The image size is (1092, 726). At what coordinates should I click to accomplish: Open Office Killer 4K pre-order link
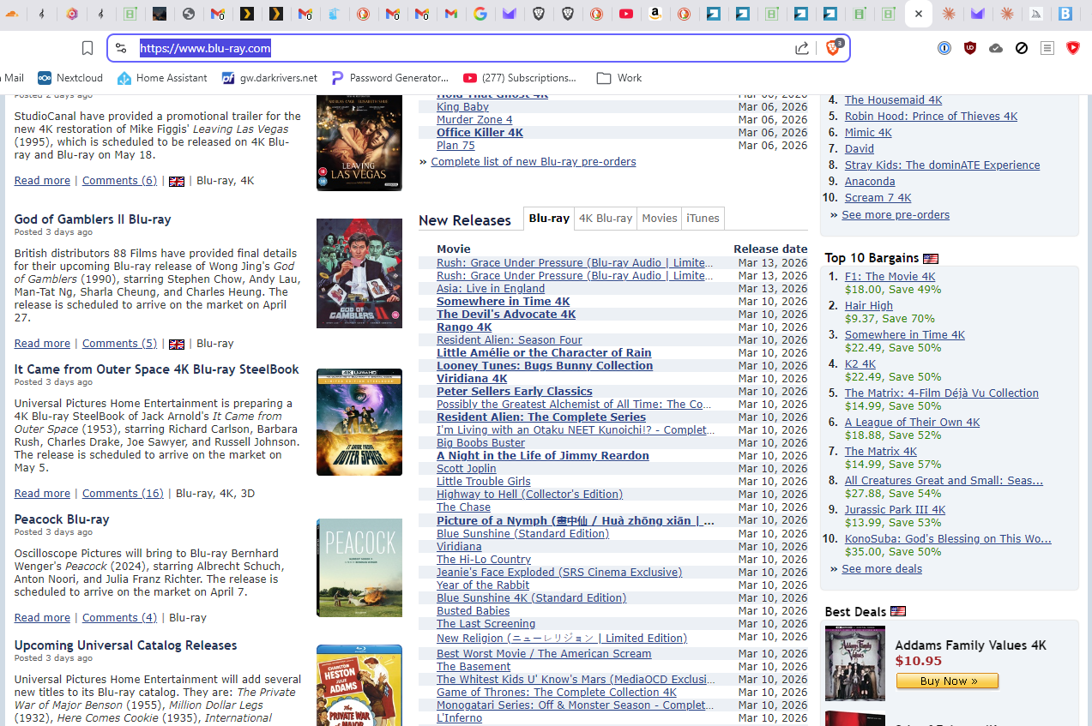coord(480,133)
